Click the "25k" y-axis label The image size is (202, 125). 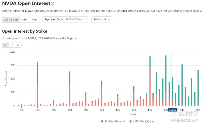click(12, 92)
